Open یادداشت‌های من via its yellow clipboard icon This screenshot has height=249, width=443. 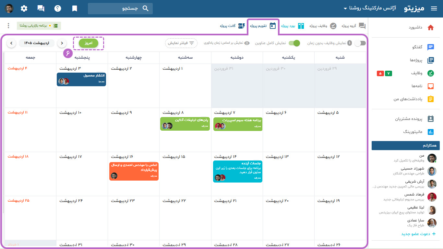coord(431,99)
